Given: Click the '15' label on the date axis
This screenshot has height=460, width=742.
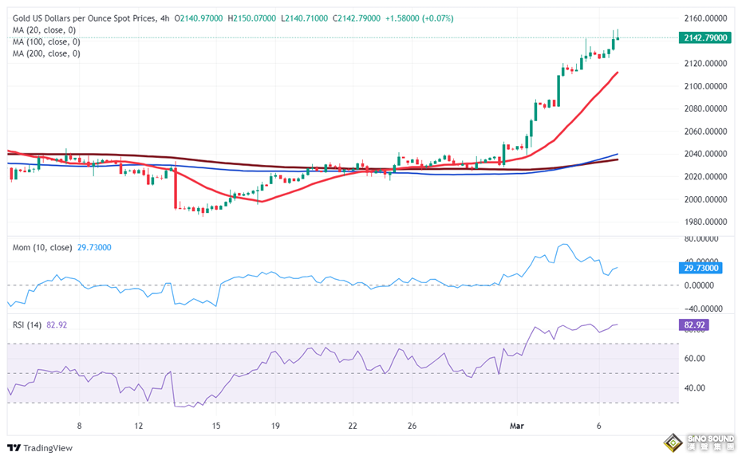Looking at the screenshot, I should [215, 426].
